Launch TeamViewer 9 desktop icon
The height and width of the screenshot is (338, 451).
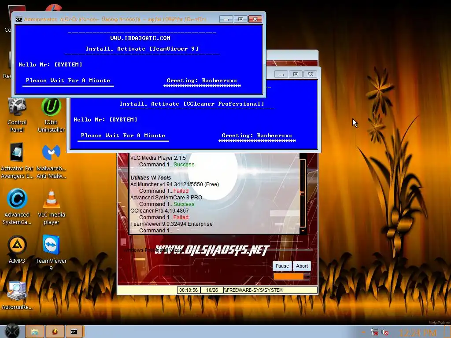pyautogui.click(x=51, y=253)
